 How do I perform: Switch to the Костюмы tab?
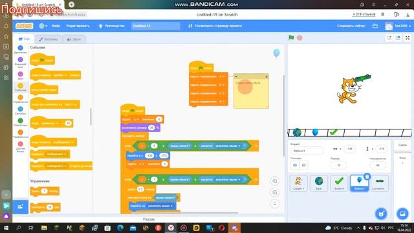pos(49,39)
